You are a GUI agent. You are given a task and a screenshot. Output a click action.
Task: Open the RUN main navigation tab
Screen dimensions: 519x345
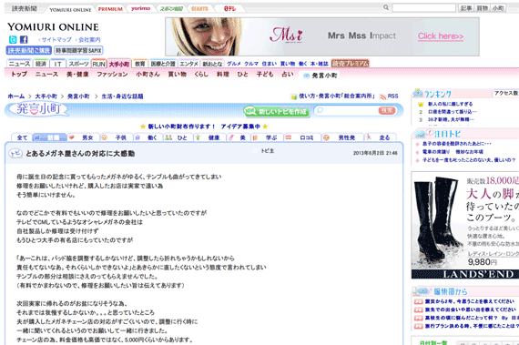(x=98, y=64)
